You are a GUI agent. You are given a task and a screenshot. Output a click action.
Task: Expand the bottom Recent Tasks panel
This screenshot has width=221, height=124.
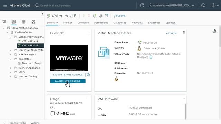pyautogui.click(x=4, y=123)
